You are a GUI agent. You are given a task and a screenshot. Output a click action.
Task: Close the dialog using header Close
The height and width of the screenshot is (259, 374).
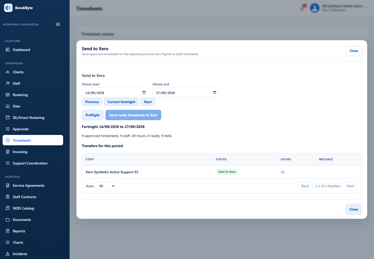[x=354, y=51]
